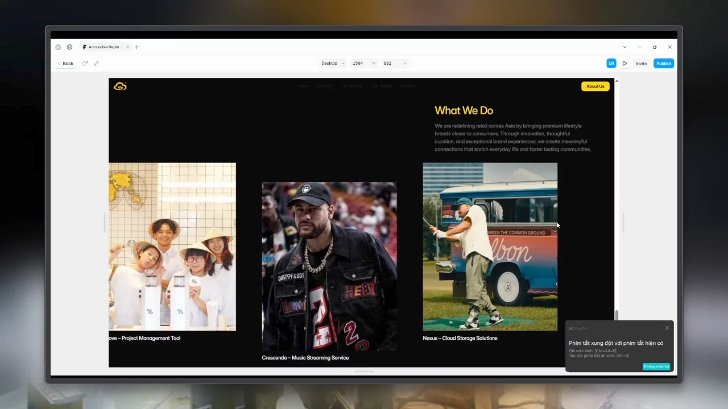Click the yellow About Us button
This screenshot has height=409, width=728.
pyautogui.click(x=595, y=86)
